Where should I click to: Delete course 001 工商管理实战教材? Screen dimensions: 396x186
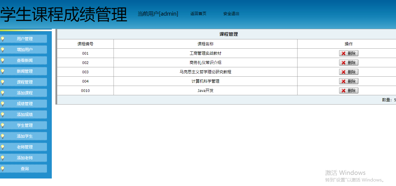point(349,53)
